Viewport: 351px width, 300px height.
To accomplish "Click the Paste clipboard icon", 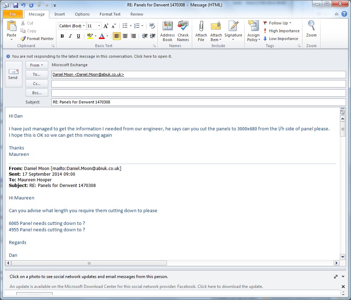I will (11, 26).
